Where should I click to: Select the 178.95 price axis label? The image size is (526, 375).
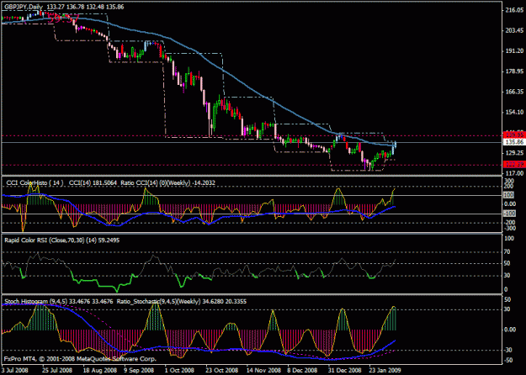(514, 71)
